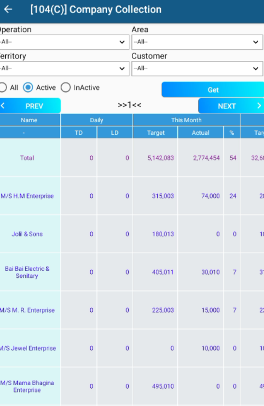The width and height of the screenshot is (264, 406).
Task: Tap the back arrow in header
Action: click(x=8, y=9)
